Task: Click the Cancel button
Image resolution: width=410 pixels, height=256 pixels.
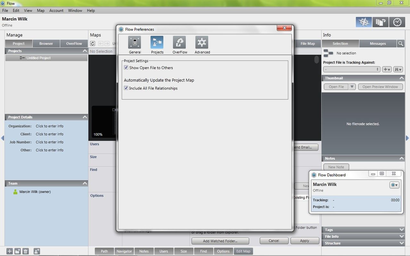Action: tap(274, 241)
